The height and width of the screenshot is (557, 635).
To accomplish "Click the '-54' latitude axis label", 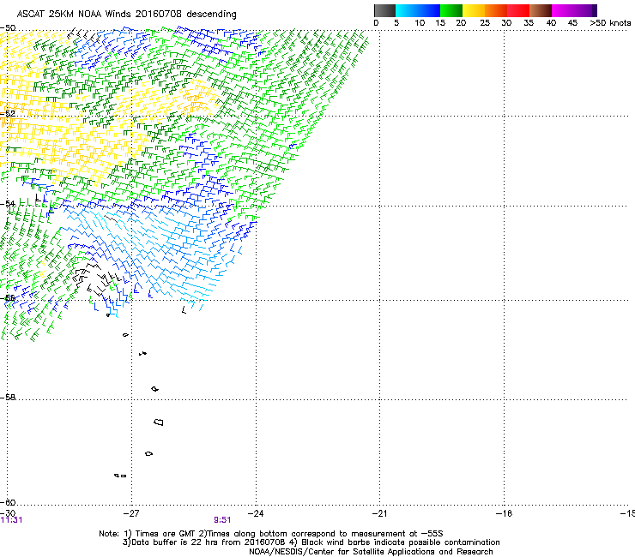I will pyautogui.click(x=8, y=203).
